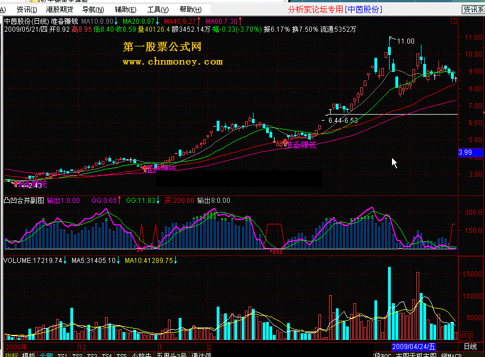Click the 量40126.4 volume value in header
This screenshot has width=485, height=357.
tap(154, 29)
